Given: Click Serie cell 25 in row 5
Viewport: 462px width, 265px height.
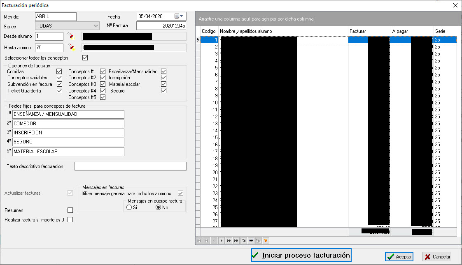Looking at the screenshot, I should 445,67.
